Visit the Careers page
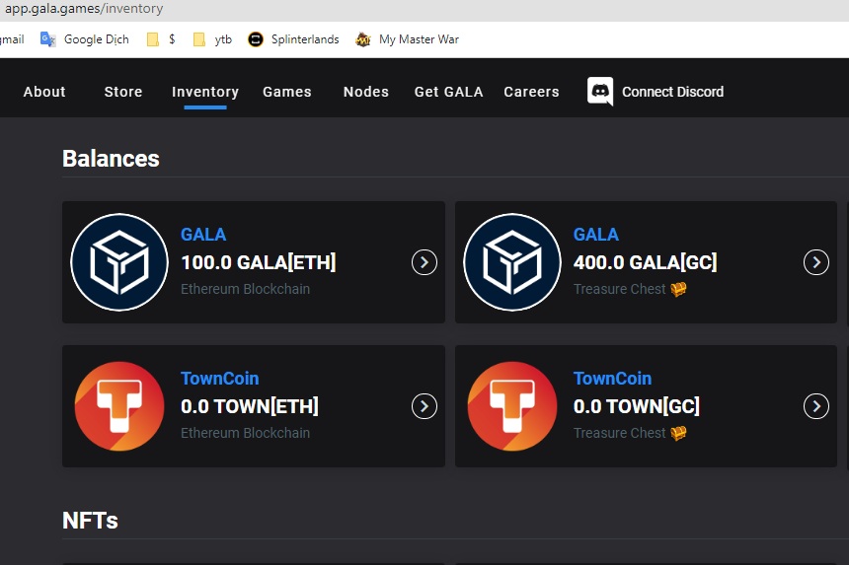The height and width of the screenshot is (565, 849). coord(531,92)
